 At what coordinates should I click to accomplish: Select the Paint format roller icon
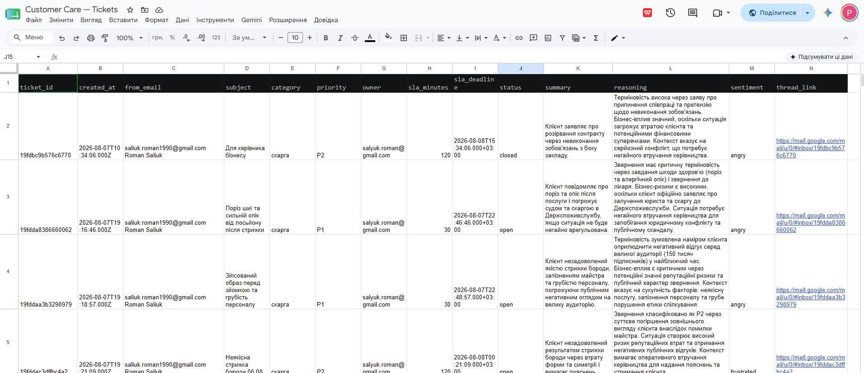(105, 38)
